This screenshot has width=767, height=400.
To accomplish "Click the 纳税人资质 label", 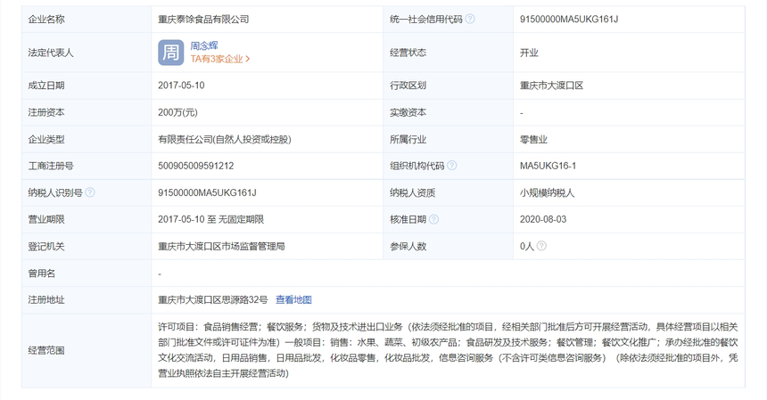I will pyautogui.click(x=412, y=192).
